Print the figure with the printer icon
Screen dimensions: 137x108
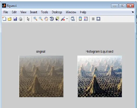(21, 19)
